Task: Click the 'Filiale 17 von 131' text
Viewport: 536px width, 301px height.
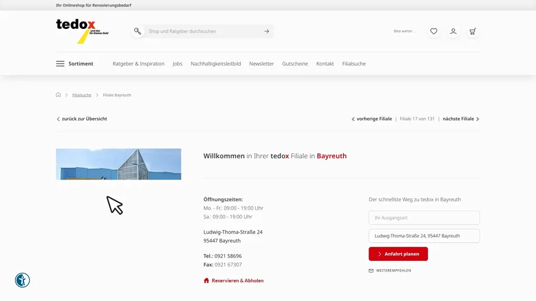Action: pos(417,119)
